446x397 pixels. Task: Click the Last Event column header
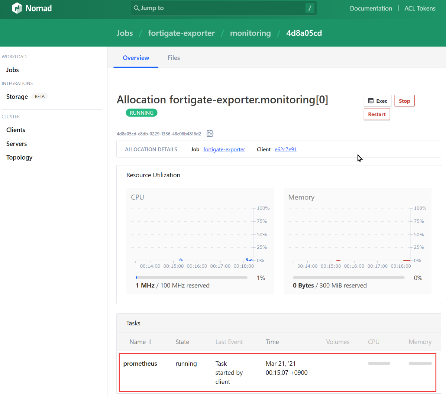click(x=229, y=342)
